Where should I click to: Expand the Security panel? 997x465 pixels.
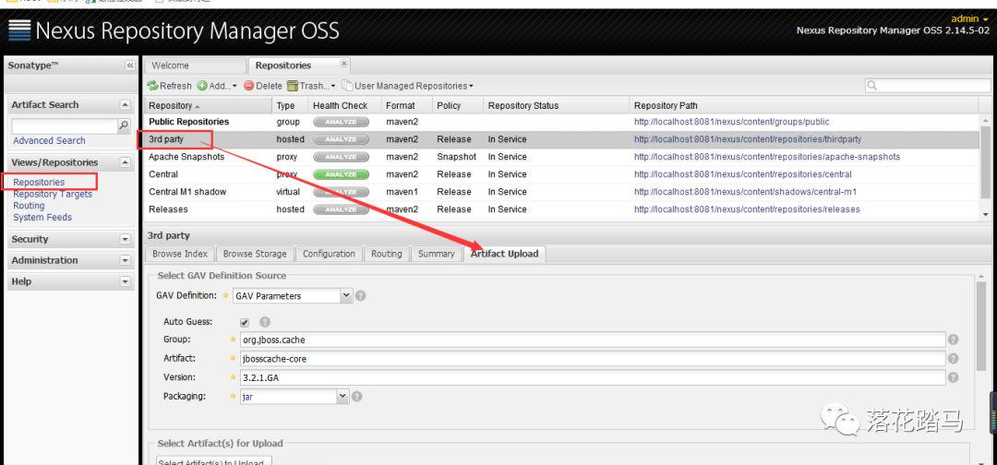[126, 240]
